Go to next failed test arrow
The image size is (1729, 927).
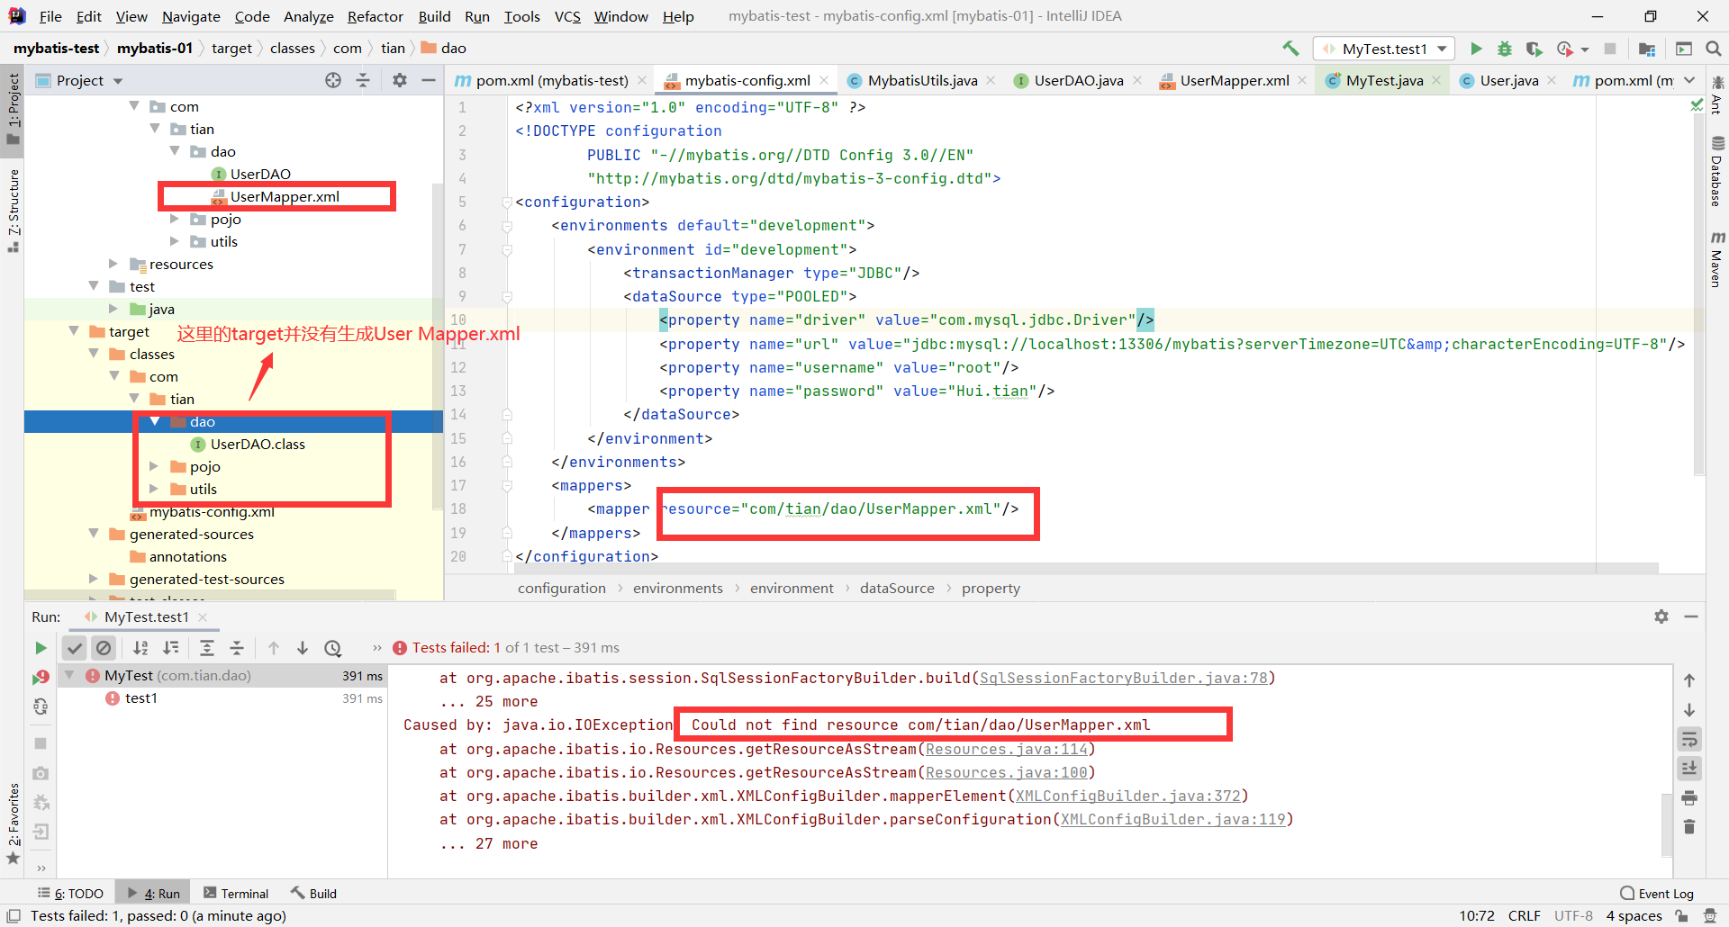click(303, 648)
